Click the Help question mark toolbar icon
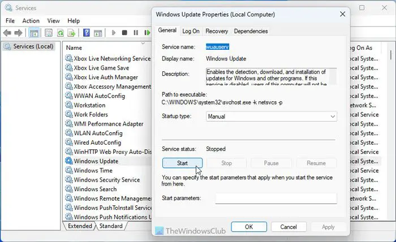 coord(87,33)
